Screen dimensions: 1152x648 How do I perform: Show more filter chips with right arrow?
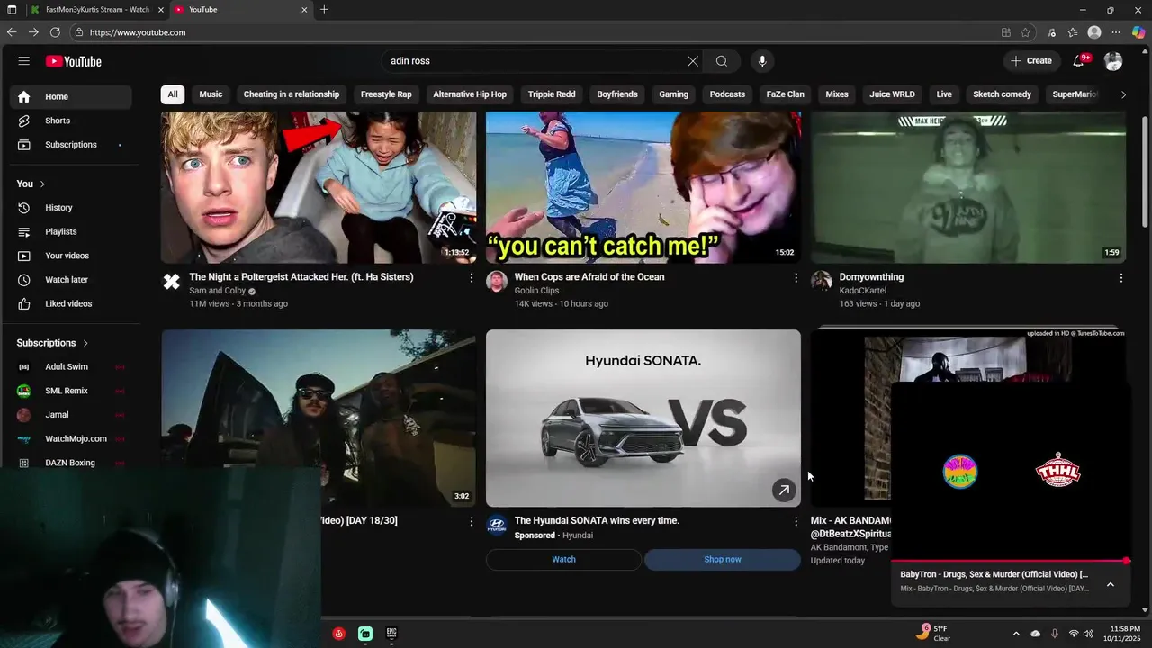(1123, 94)
